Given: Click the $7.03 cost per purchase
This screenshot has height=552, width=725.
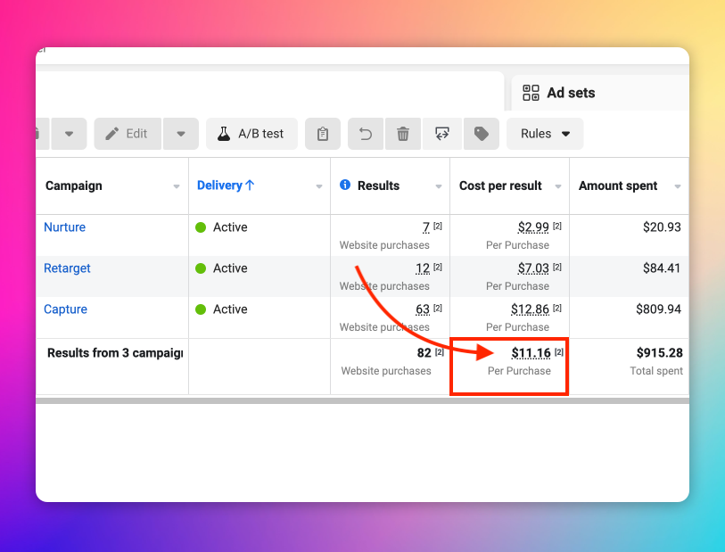Looking at the screenshot, I should pyautogui.click(x=533, y=268).
